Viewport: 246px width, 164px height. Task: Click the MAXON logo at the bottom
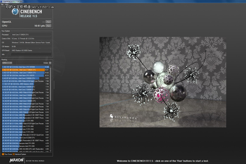(x=16, y=160)
